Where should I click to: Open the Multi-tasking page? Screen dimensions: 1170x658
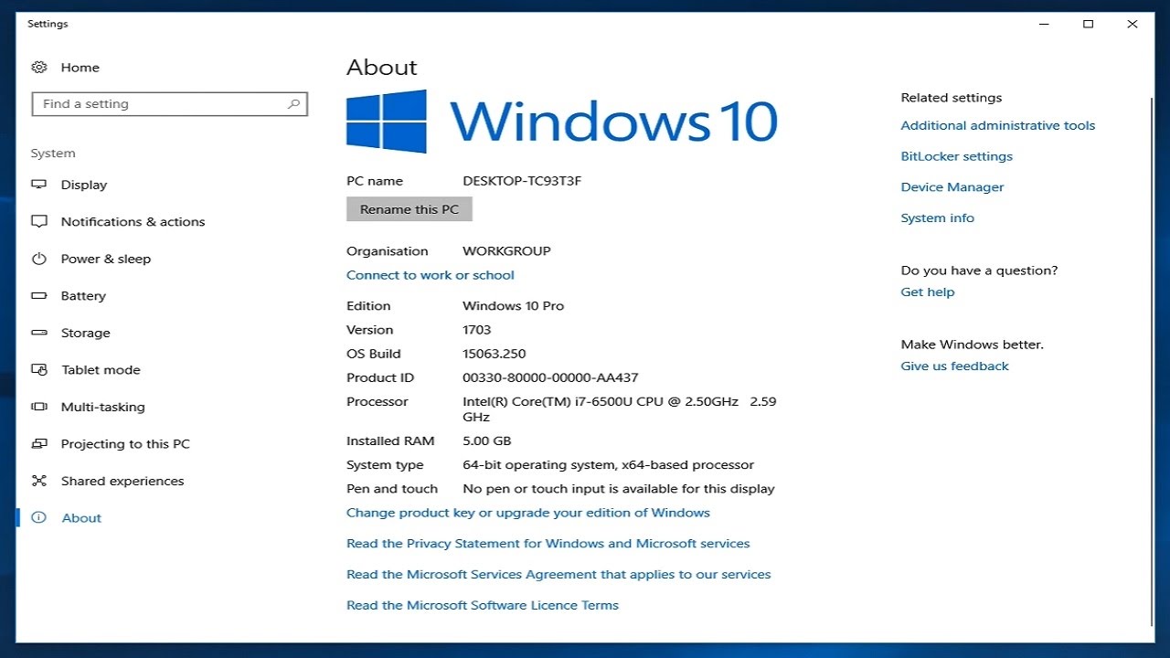click(103, 407)
